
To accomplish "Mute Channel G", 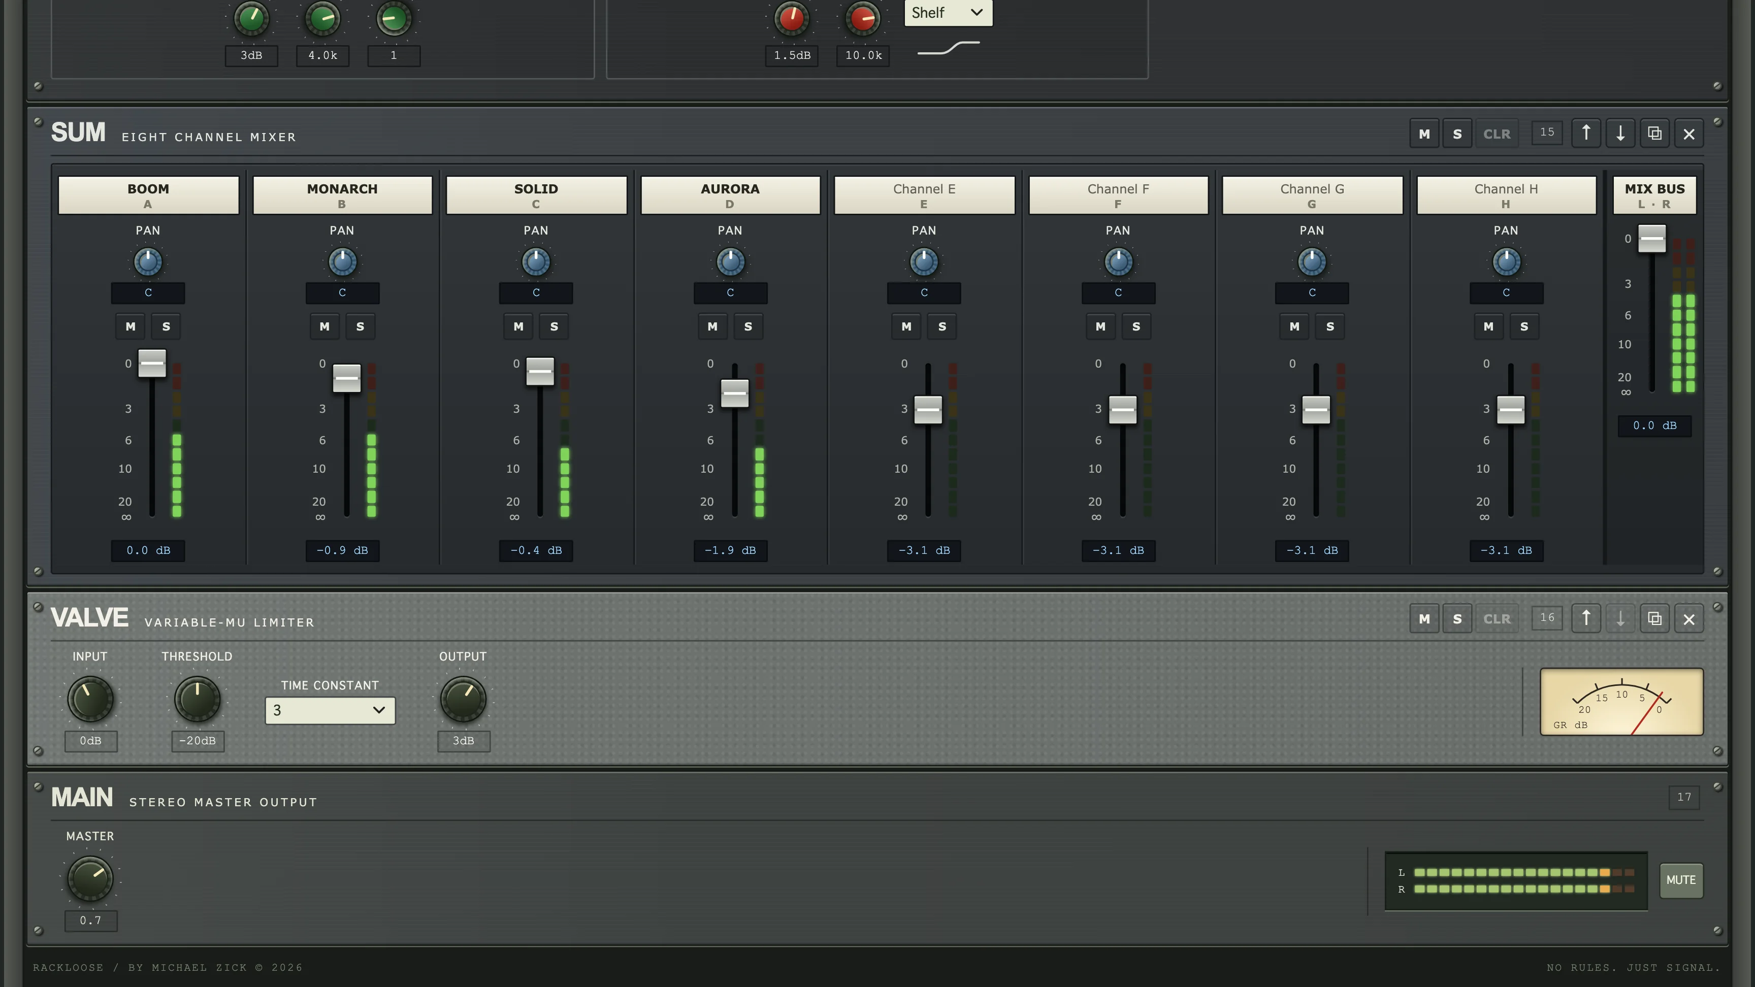I will coord(1294,326).
